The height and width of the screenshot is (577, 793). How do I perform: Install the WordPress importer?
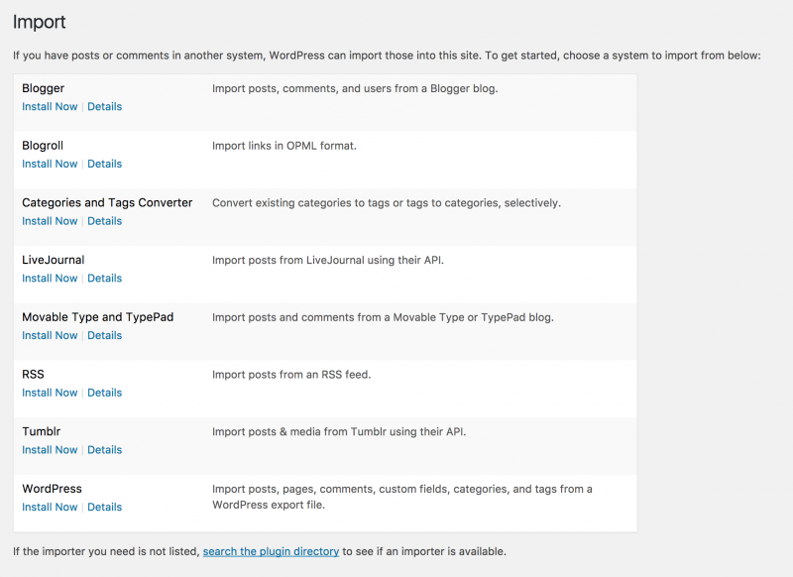point(50,507)
